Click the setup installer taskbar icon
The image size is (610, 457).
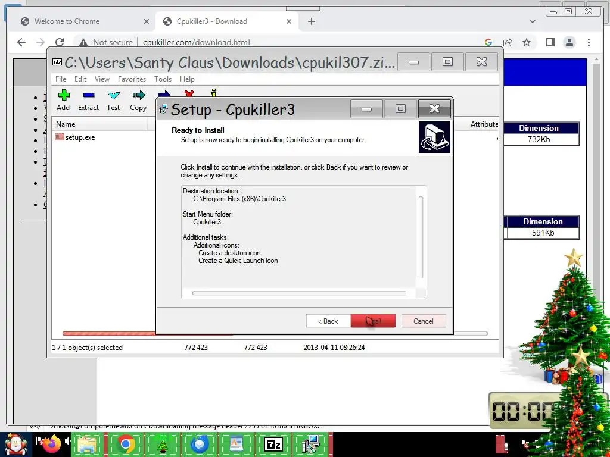point(311,444)
